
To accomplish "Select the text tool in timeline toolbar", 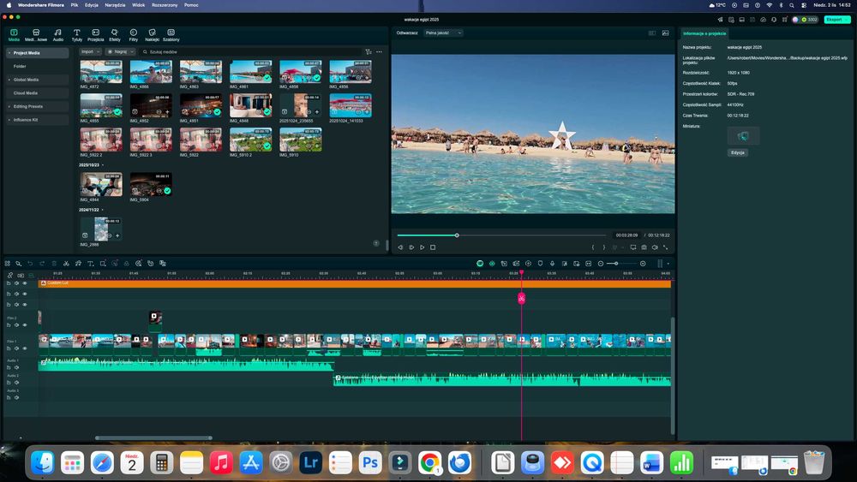I will pos(91,263).
